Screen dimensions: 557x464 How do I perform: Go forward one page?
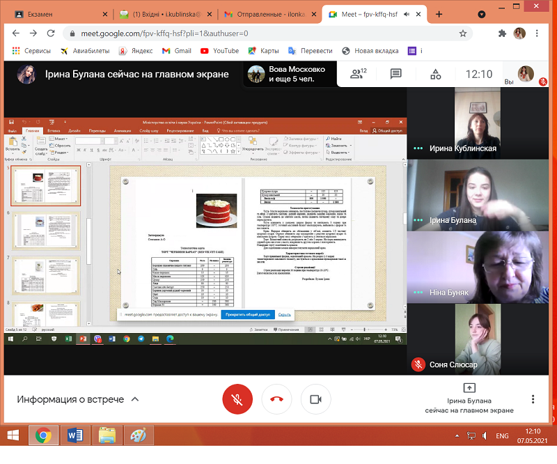[33, 33]
